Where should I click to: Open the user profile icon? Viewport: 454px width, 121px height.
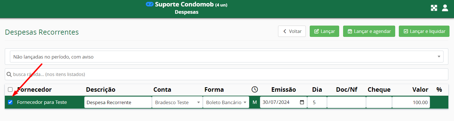pos(445,8)
